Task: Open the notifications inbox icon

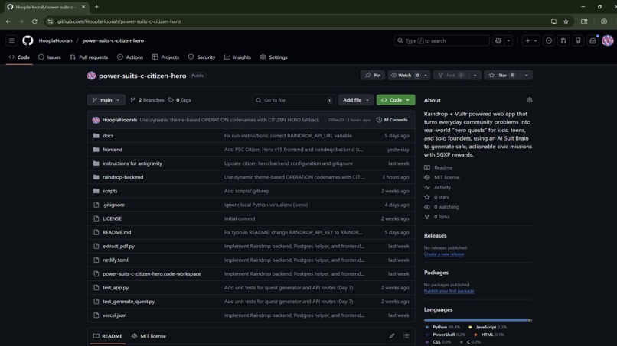Action: (x=593, y=40)
